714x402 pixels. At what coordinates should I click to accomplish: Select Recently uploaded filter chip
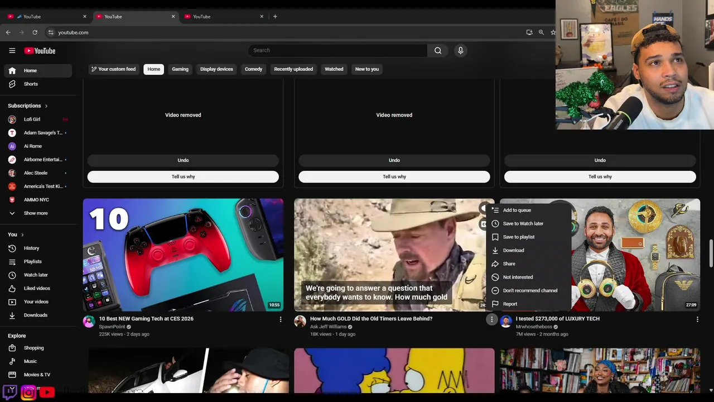tap(293, 69)
